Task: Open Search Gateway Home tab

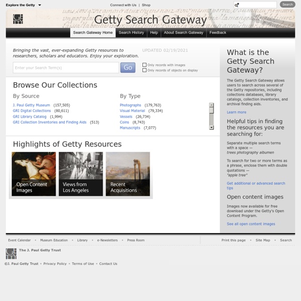Action: 93,33
